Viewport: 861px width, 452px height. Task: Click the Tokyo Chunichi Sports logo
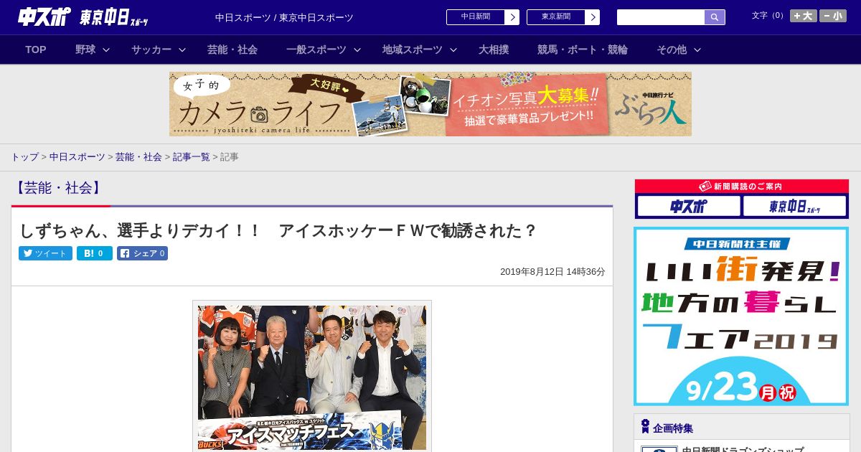[113, 17]
